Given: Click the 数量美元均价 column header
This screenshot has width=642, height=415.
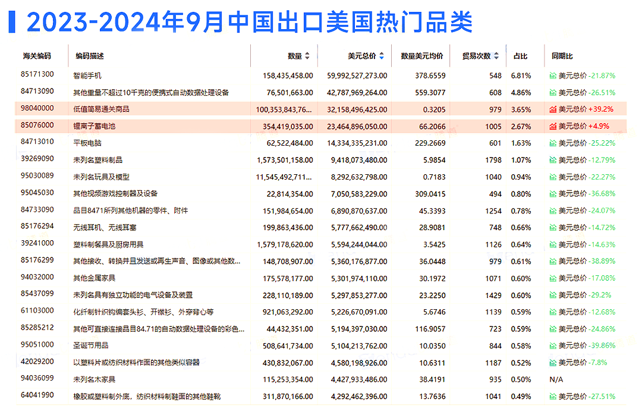Looking at the screenshot, I should tap(421, 56).
